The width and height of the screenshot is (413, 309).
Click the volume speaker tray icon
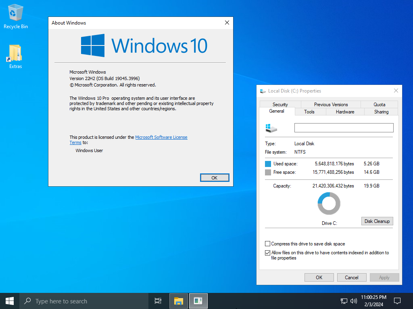click(354, 301)
